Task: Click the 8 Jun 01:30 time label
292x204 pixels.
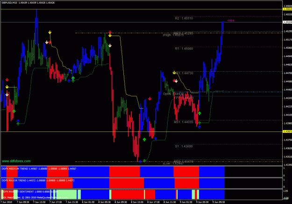Action: [88, 202]
